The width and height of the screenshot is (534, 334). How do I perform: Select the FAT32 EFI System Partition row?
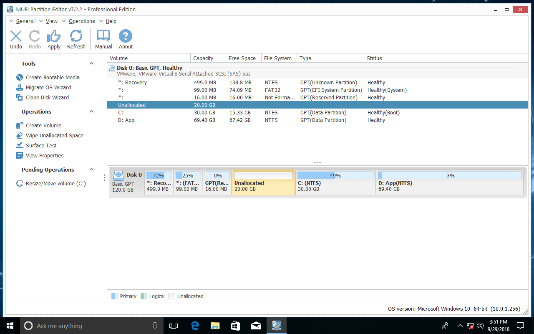click(317, 90)
